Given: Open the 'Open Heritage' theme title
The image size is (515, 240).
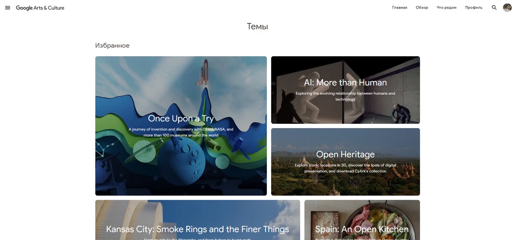Looking at the screenshot, I should click(345, 154).
